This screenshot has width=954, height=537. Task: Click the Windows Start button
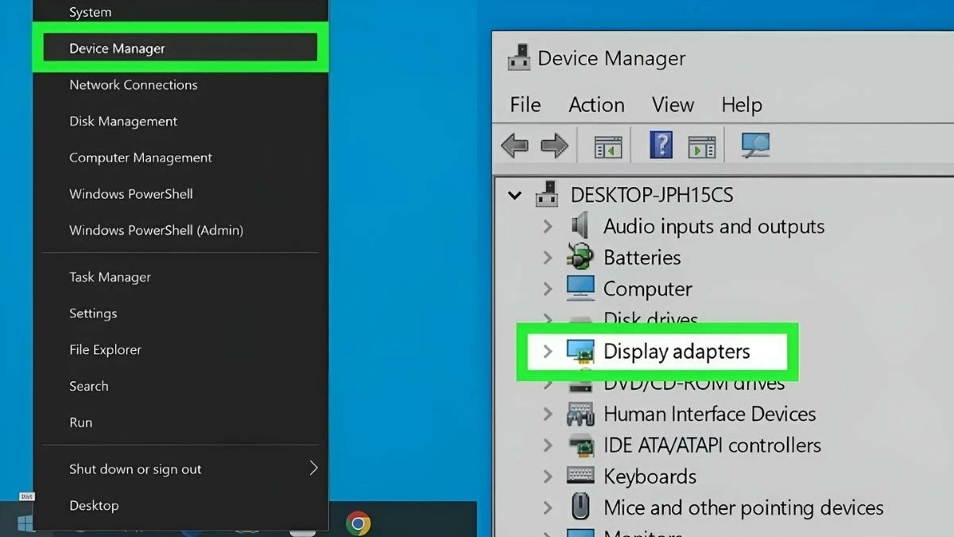(25, 523)
